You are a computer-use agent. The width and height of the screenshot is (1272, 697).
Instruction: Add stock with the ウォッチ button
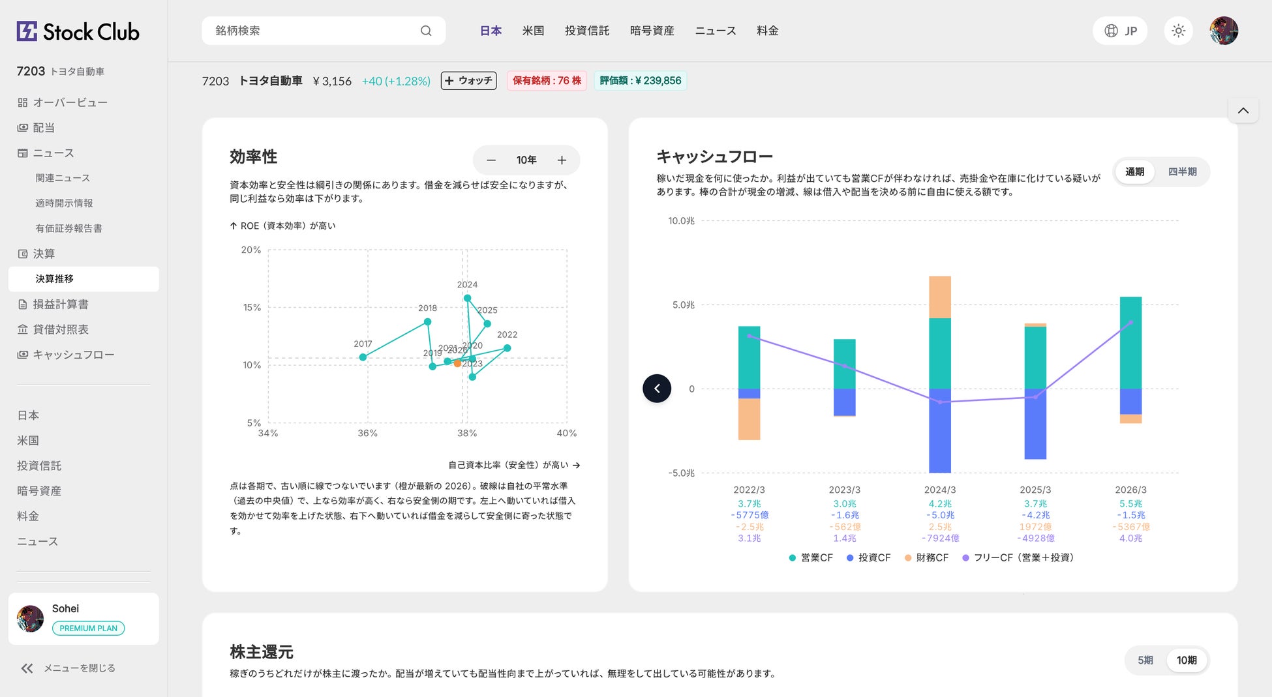tap(469, 81)
